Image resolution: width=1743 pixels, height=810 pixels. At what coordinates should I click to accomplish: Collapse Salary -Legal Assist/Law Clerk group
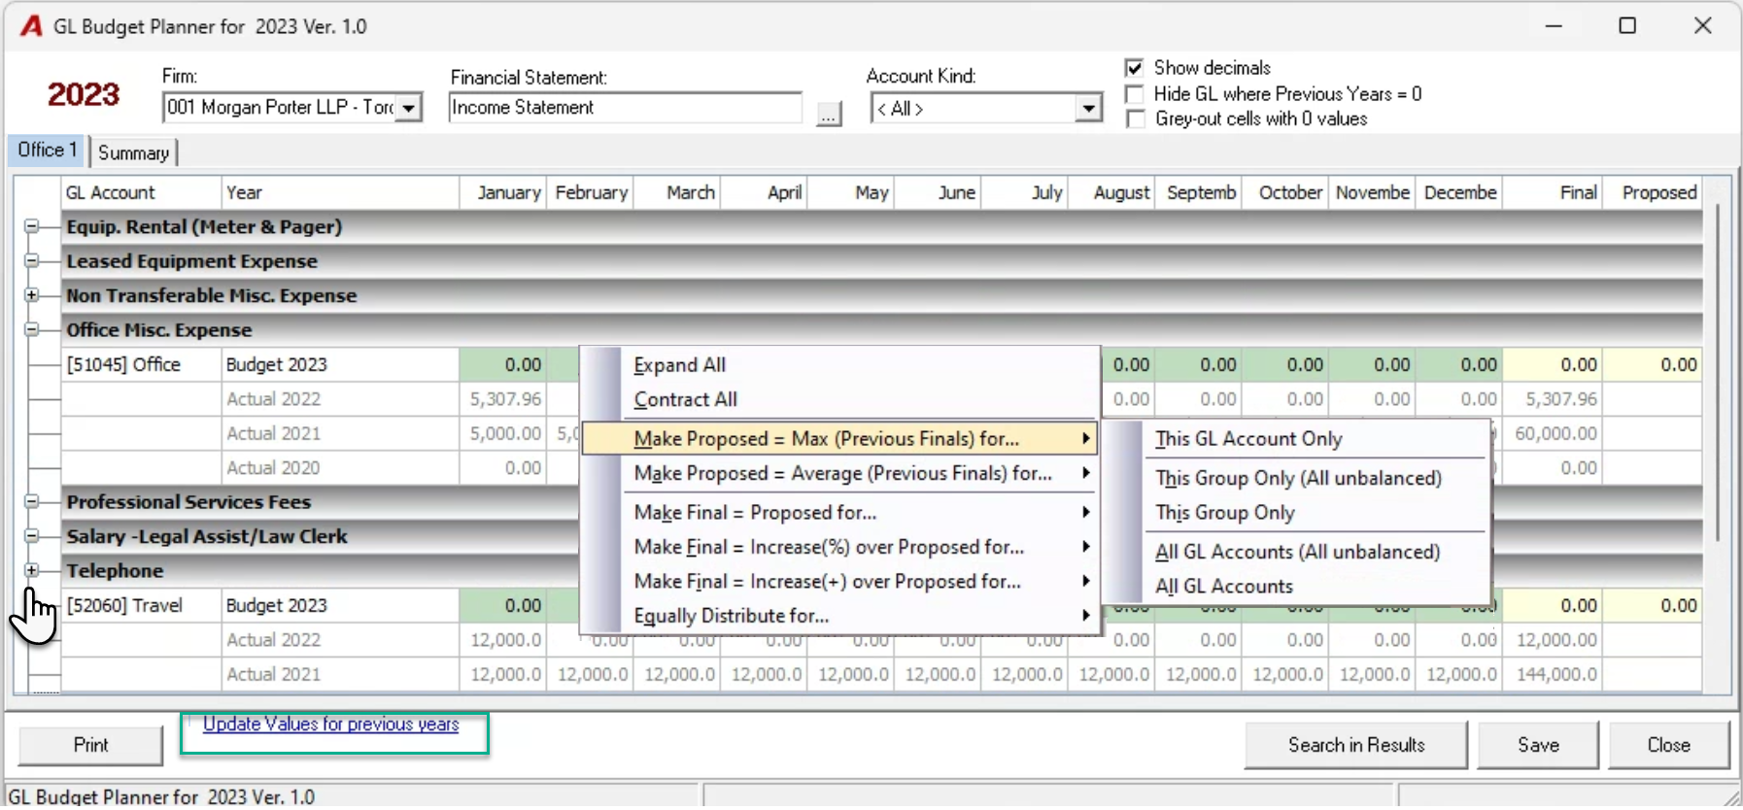pyautogui.click(x=31, y=536)
